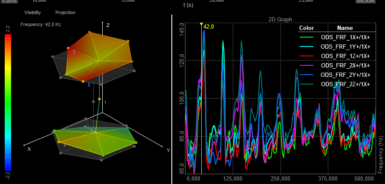Click the 125,000 x-axis tick label
Screen dimensions: 385x184
tap(233, 178)
